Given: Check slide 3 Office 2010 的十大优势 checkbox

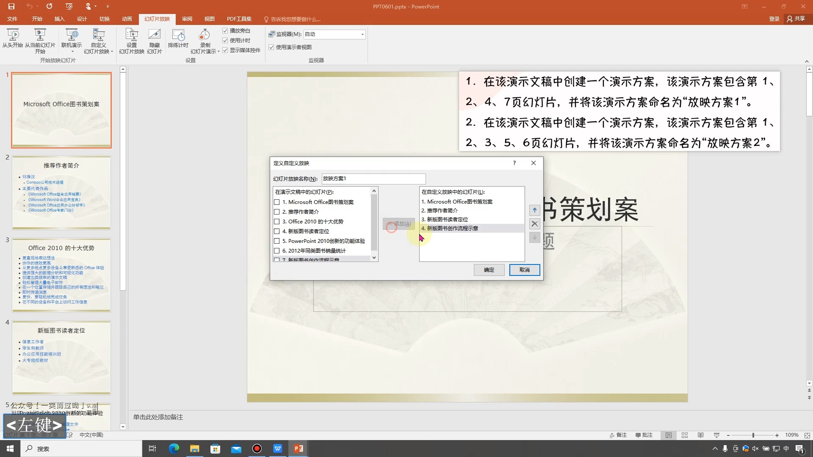Looking at the screenshot, I should [277, 222].
